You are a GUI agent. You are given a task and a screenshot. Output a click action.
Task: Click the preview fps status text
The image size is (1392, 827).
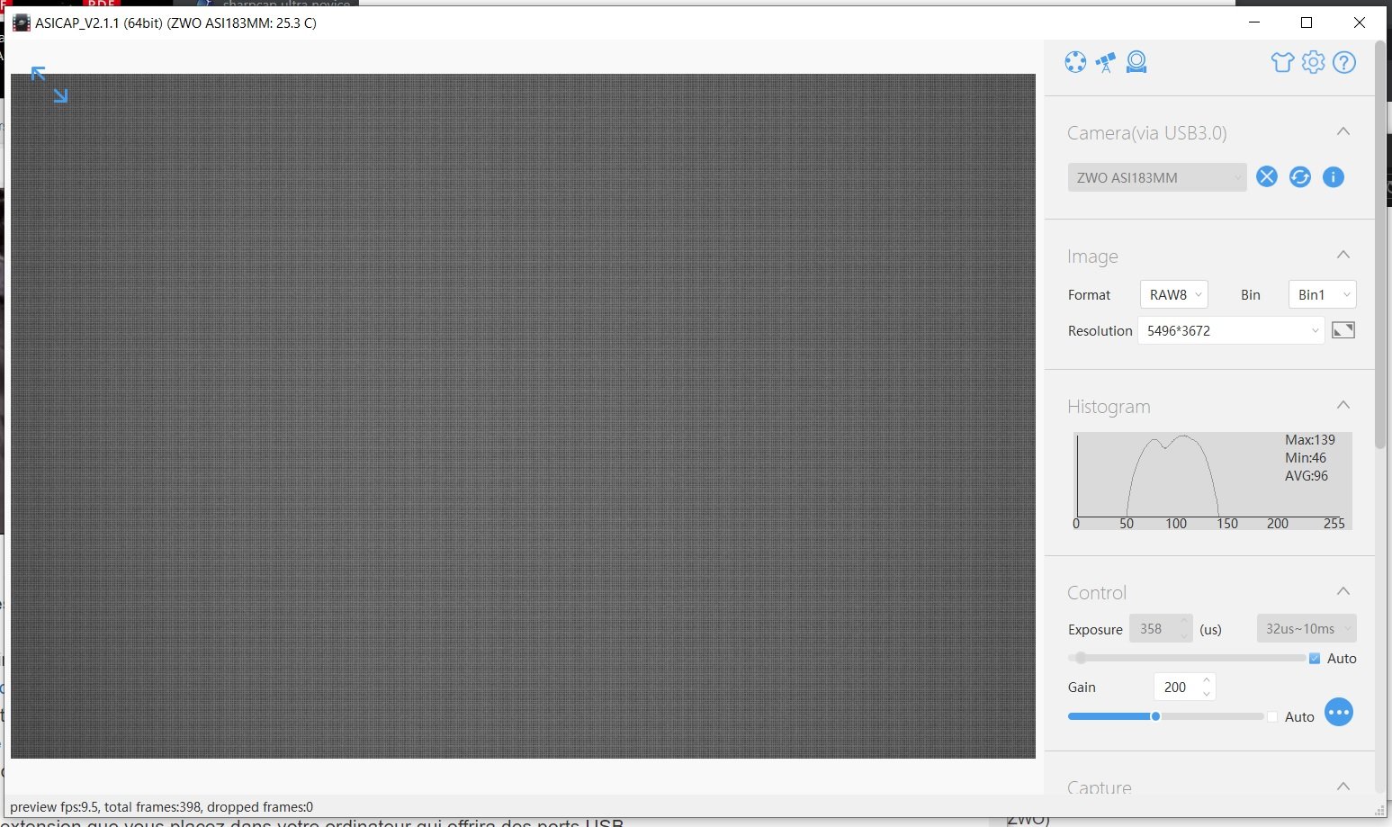pos(162,807)
